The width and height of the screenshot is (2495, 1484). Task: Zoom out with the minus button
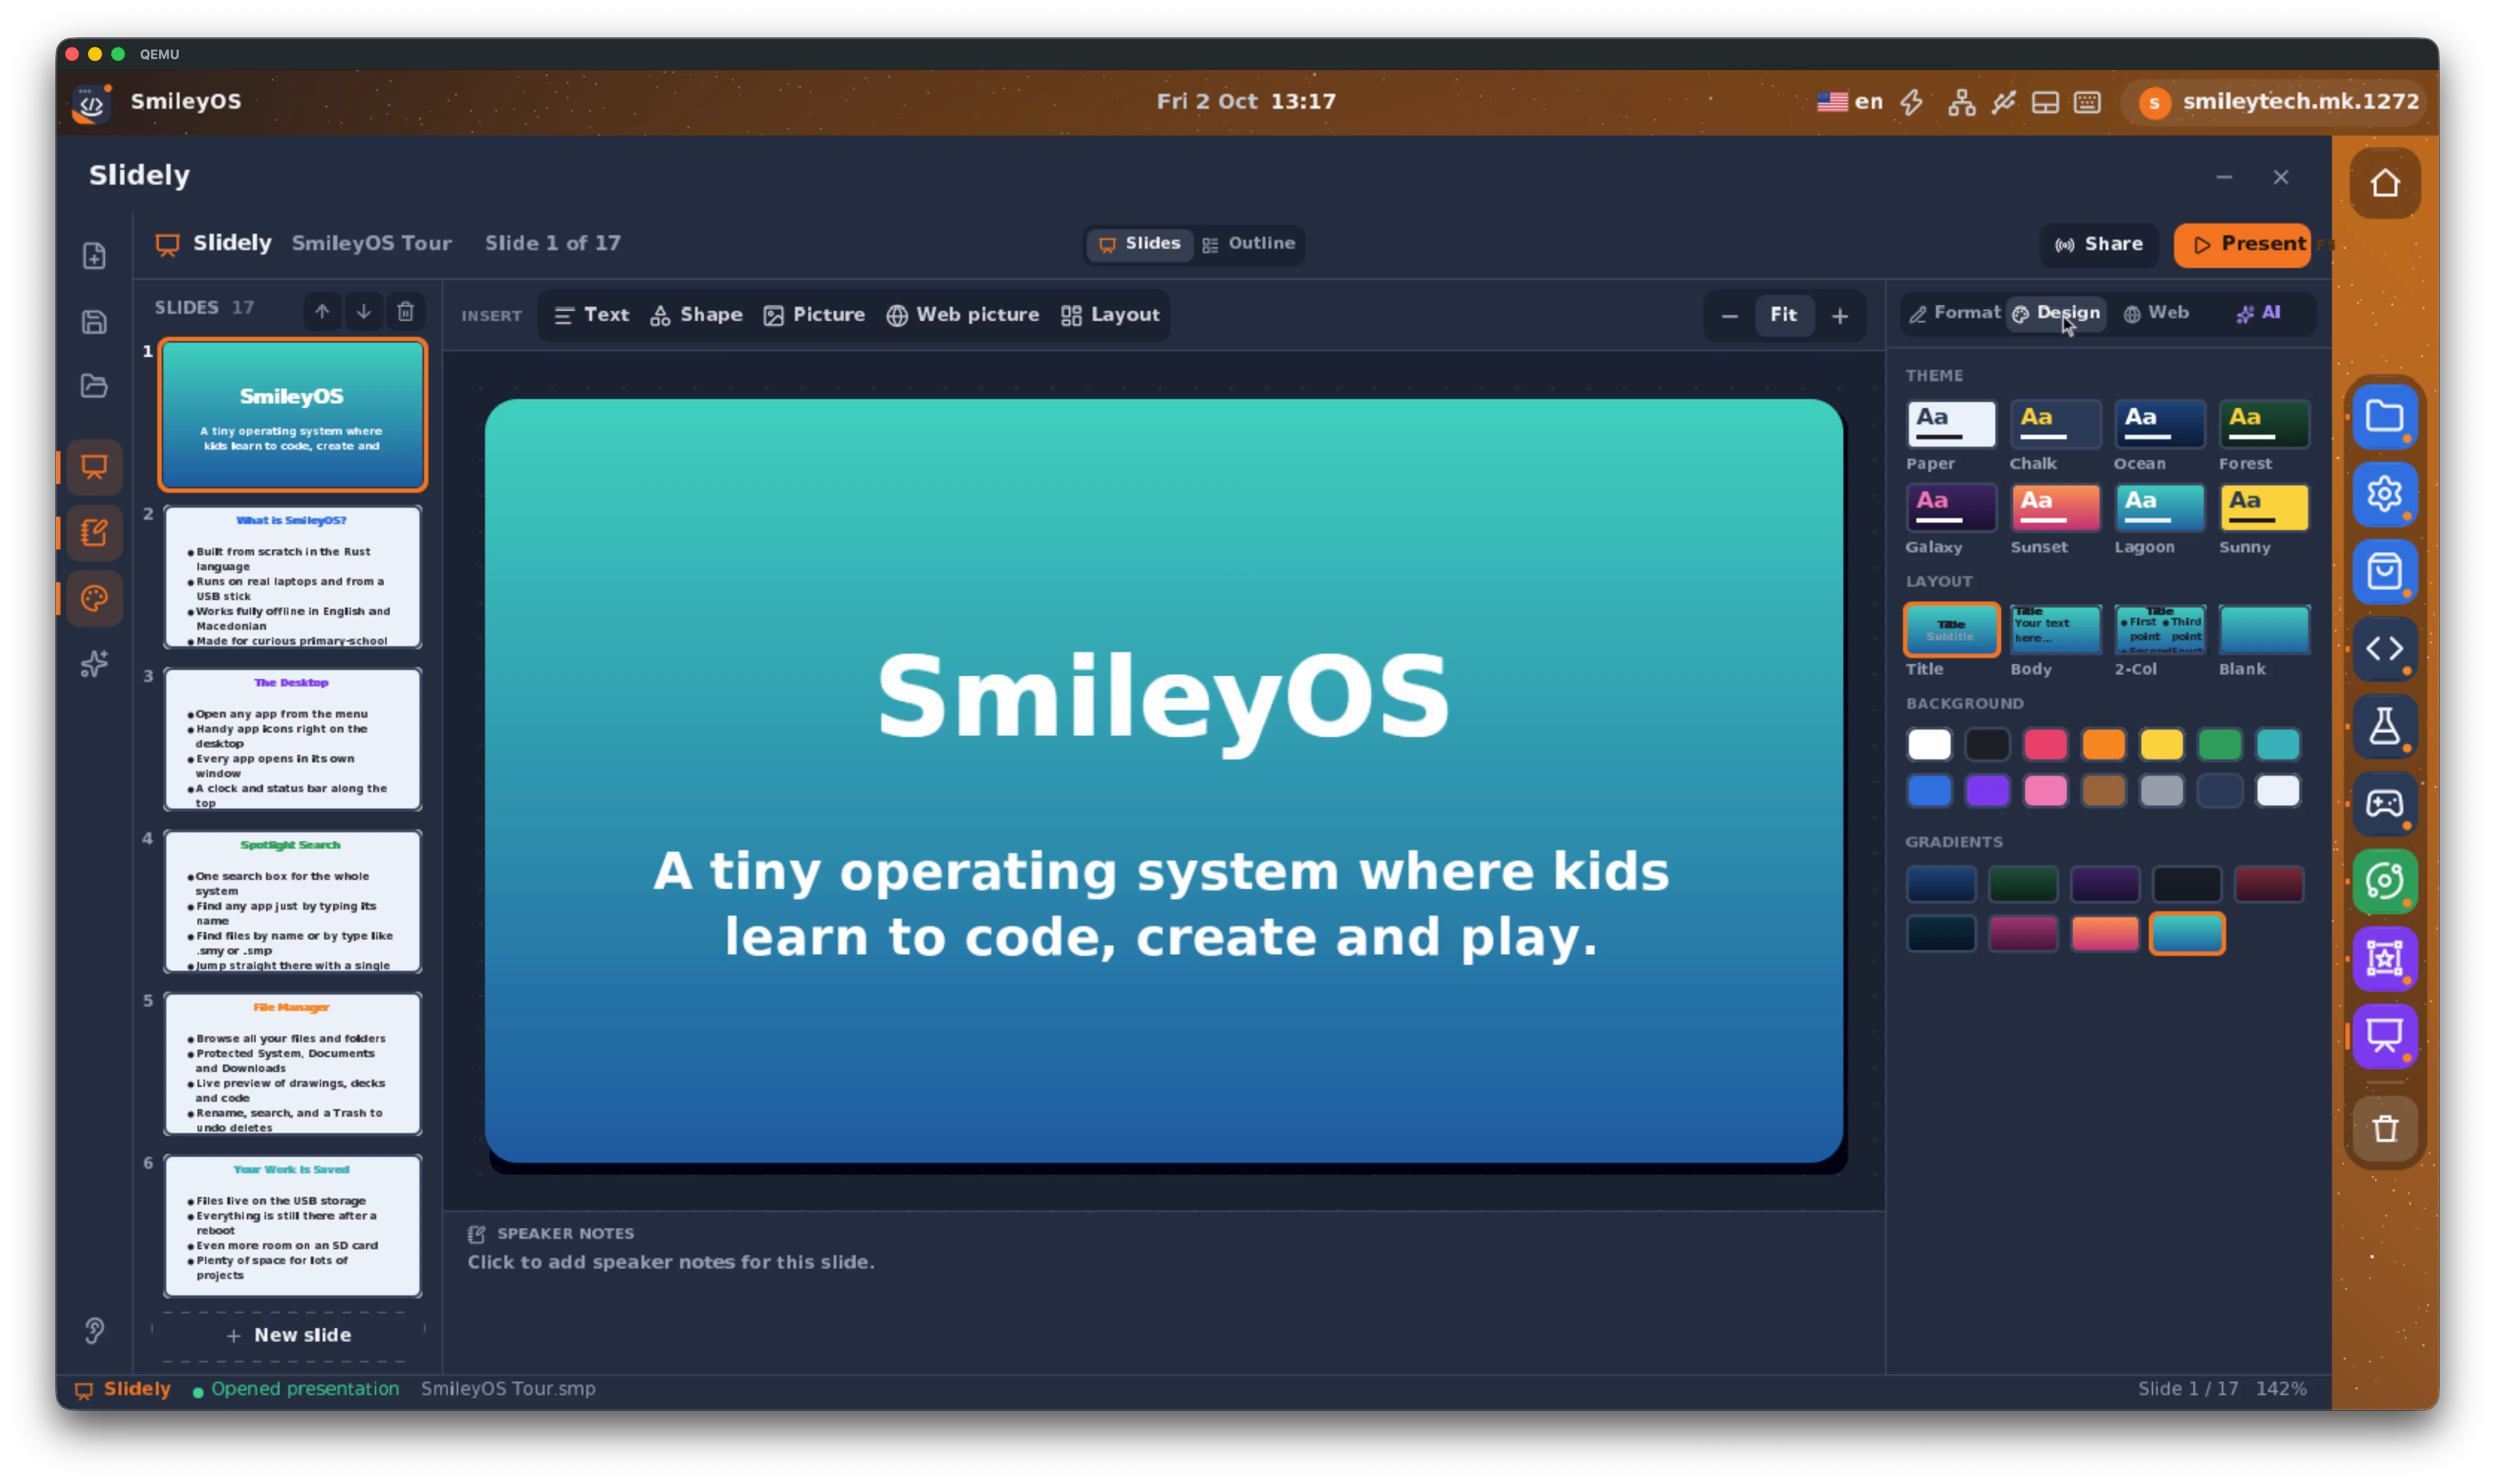point(1729,316)
